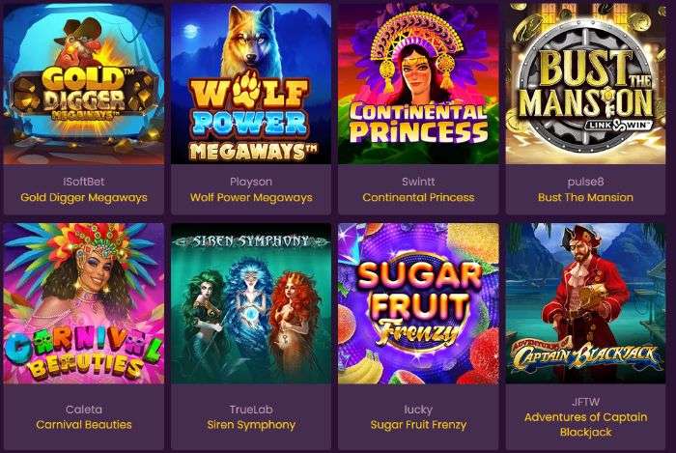Select the pulse8 provider name

click(585, 182)
